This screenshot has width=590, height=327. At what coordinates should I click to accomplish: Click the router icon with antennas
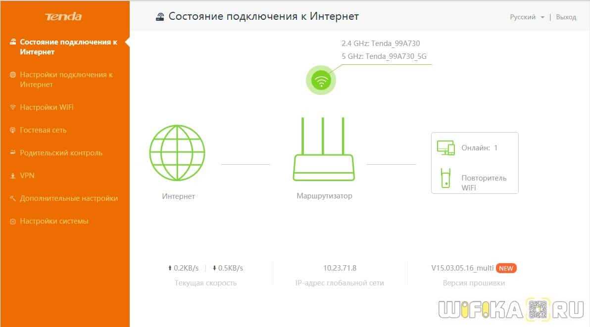324,149
